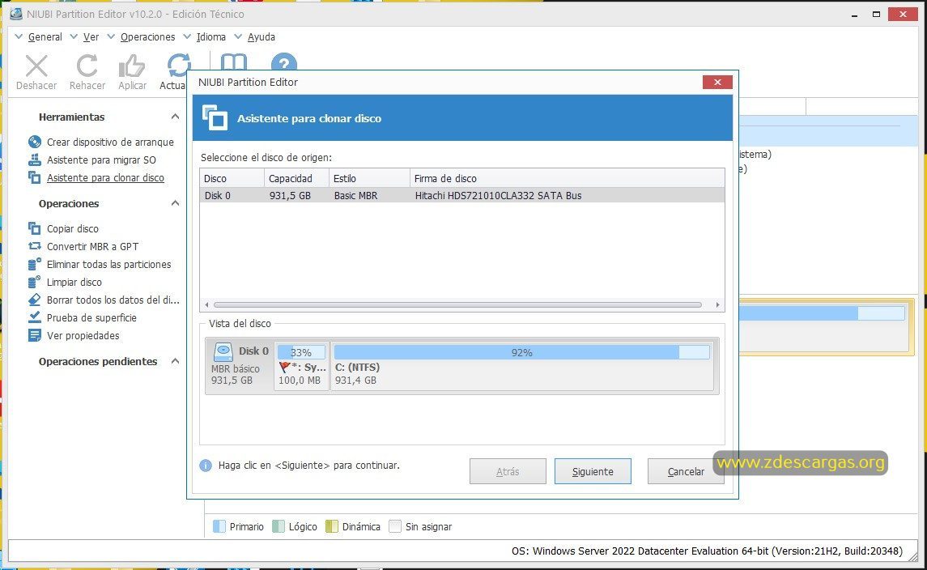Viewport: 927px width, 570px height.
Task: Click the horizontal scrollbar in disk list
Action: pos(457,304)
